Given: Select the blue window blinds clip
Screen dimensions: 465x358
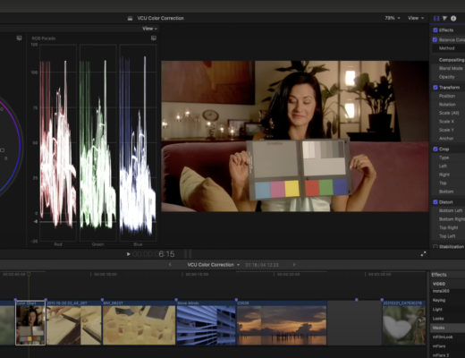Looking at the screenshot, I should point(206,323).
